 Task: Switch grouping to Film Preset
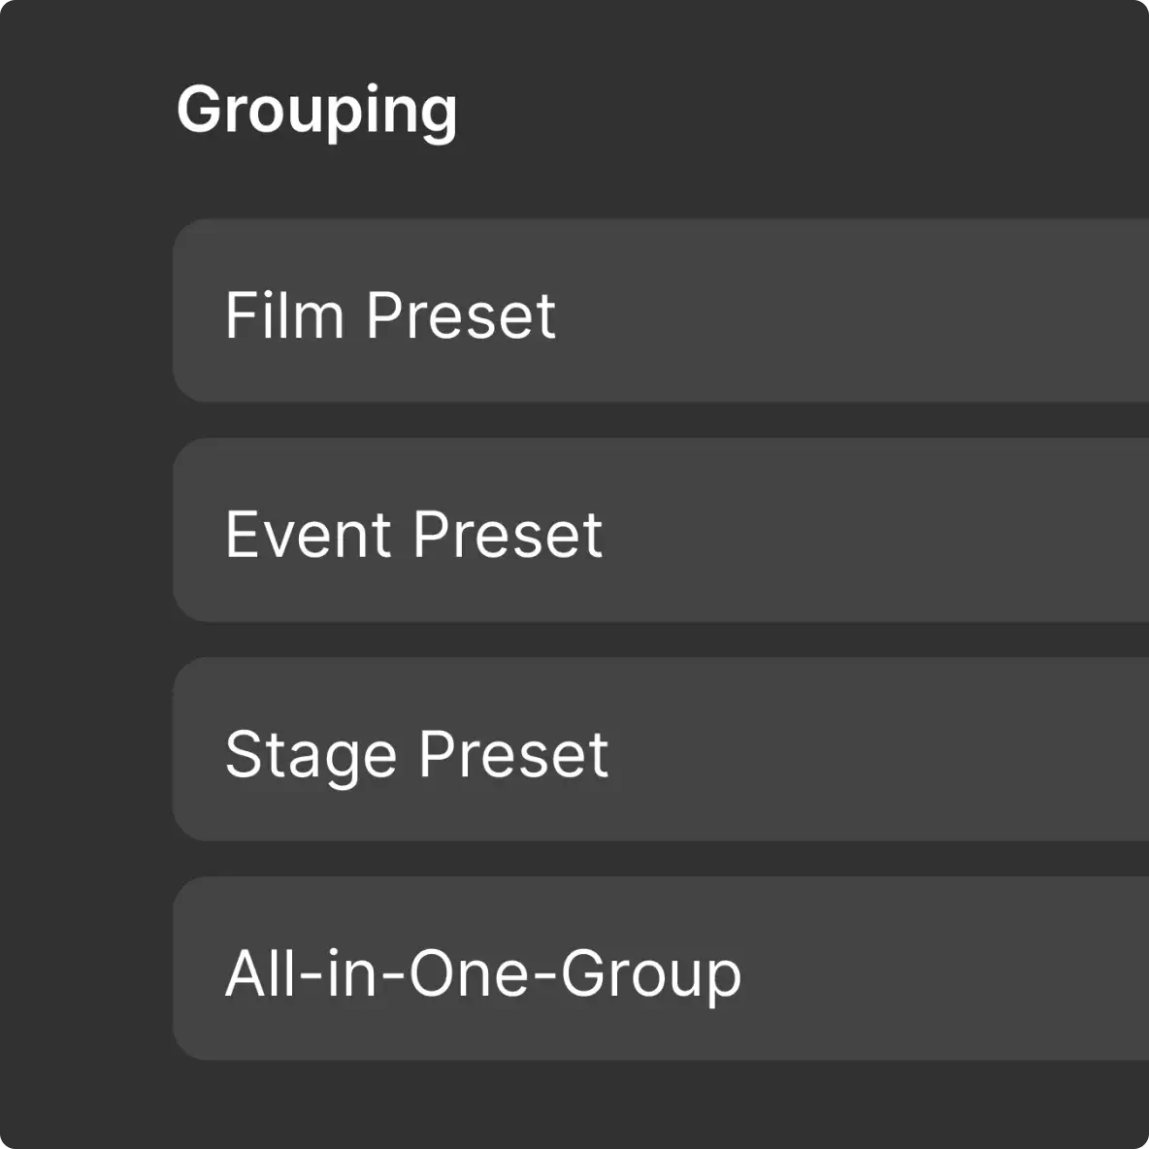pos(660,312)
